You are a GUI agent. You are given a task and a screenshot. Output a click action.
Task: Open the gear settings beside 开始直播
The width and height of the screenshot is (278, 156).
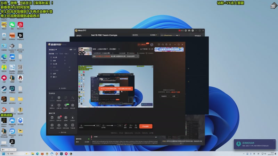click(136, 125)
